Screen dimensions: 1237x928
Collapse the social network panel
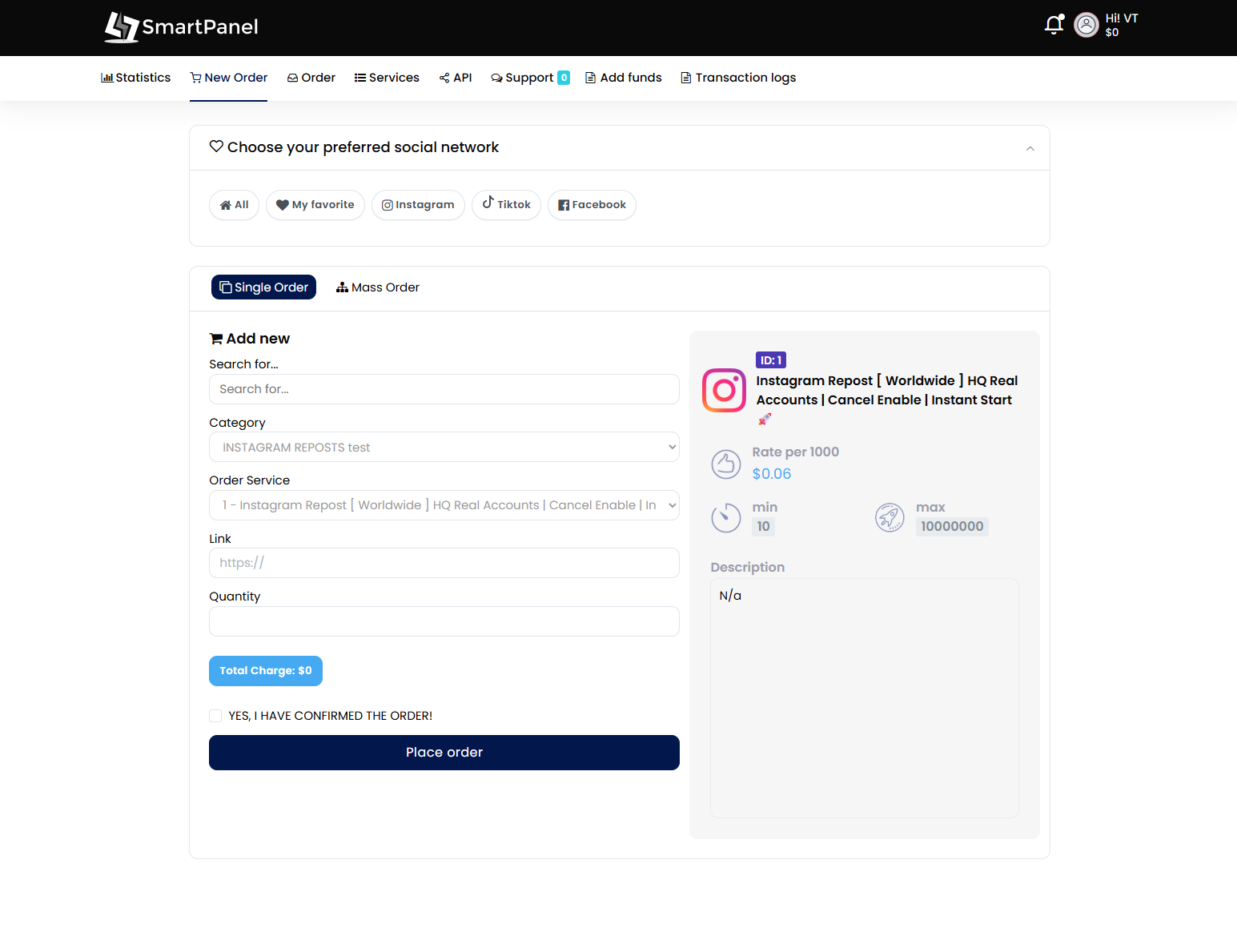tap(1030, 148)
